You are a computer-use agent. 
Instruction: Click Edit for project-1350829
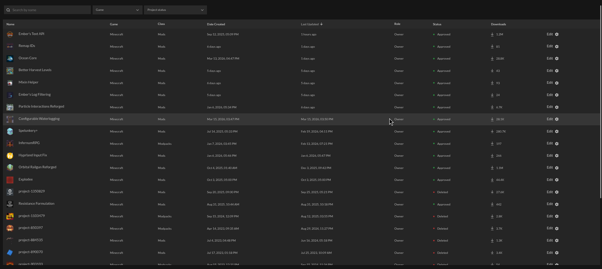click(550, 192)
